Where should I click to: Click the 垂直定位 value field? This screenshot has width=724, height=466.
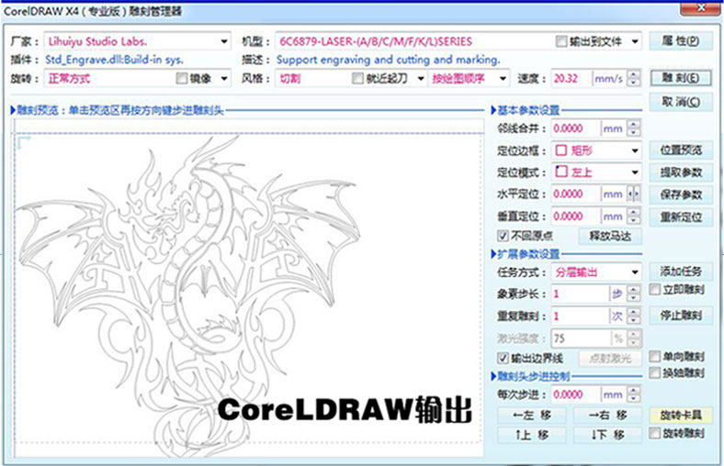(575, 216)
